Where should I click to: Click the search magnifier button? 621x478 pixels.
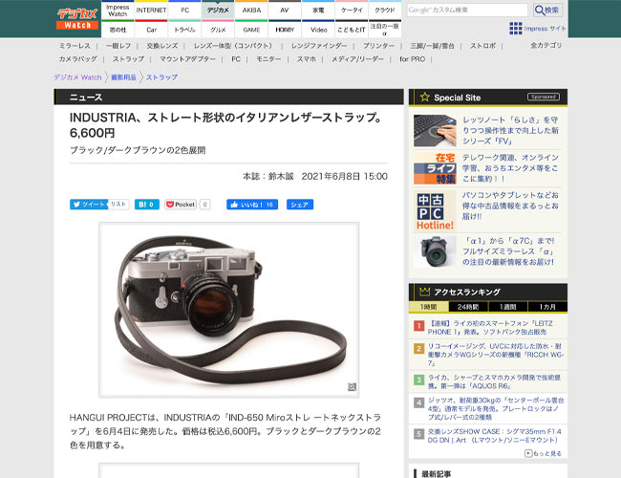[547, 10]
